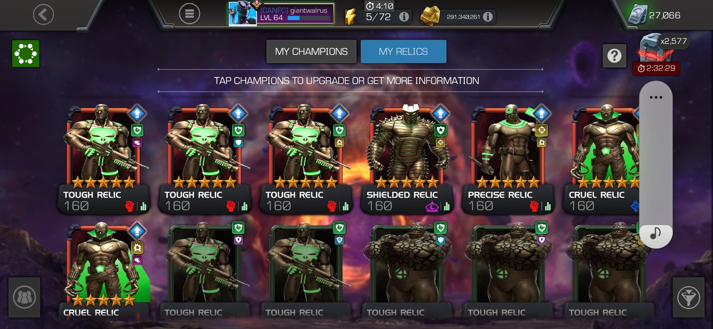The width and height of the screenshot is (713, 329).
Task: Tap upgrade arrow on bottom Cruel Relic
Action: 137,231
